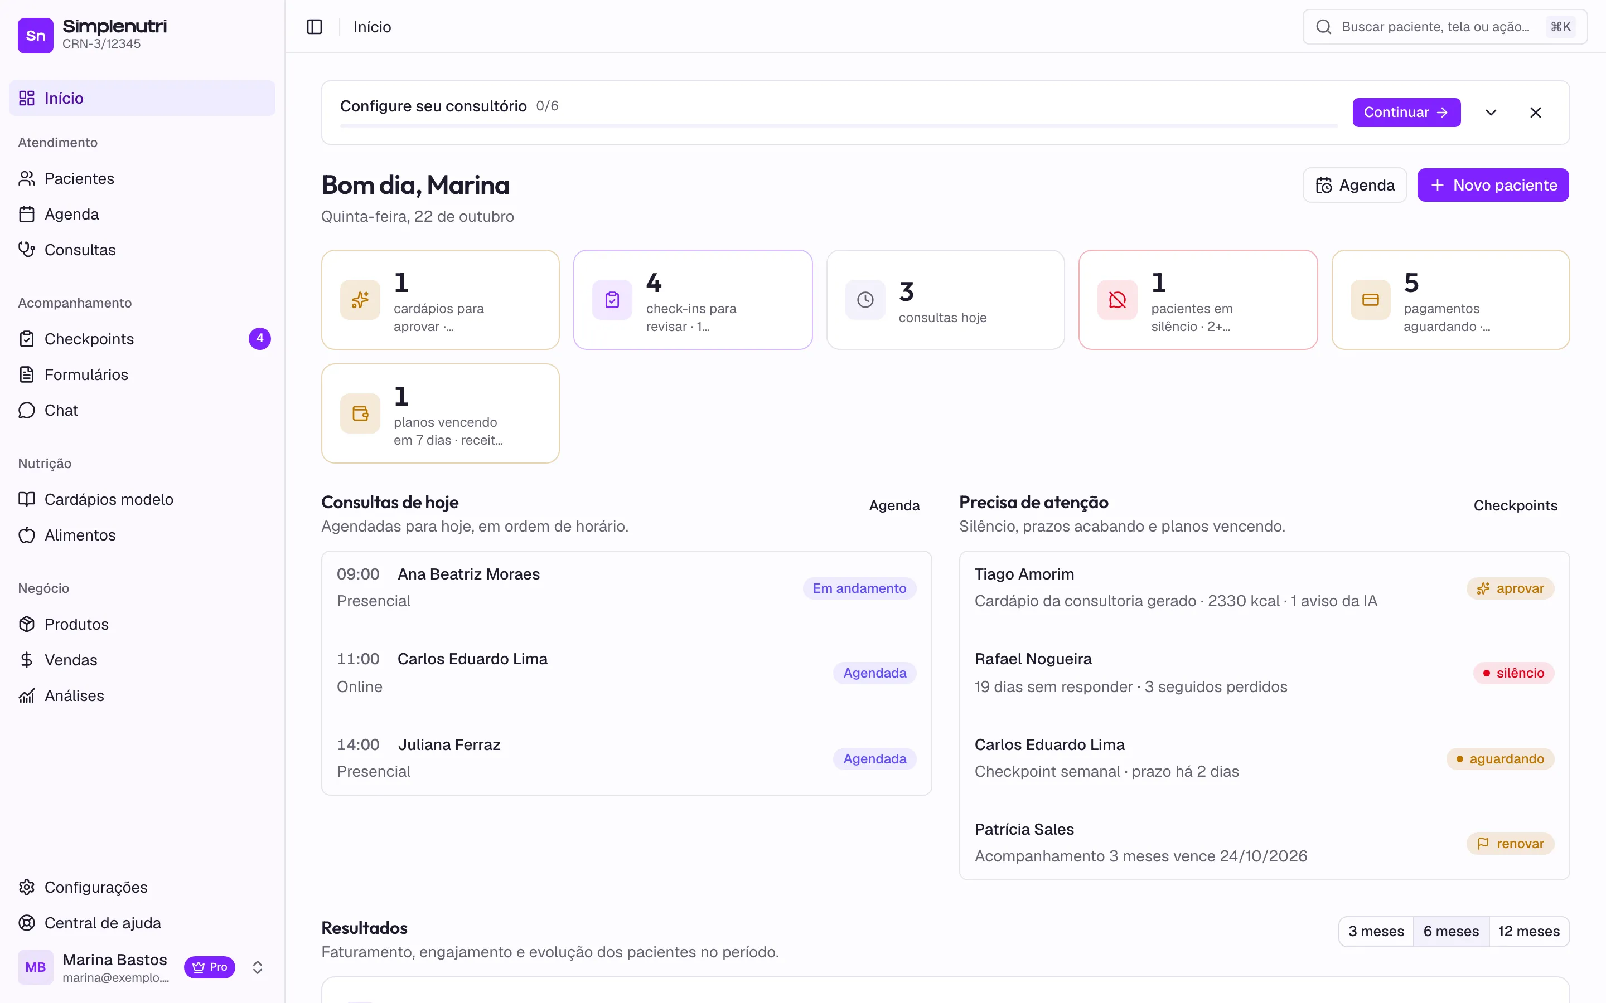Open the consultas hoje card
Screen dimensions: 1606x1003
tap(945, 300)
